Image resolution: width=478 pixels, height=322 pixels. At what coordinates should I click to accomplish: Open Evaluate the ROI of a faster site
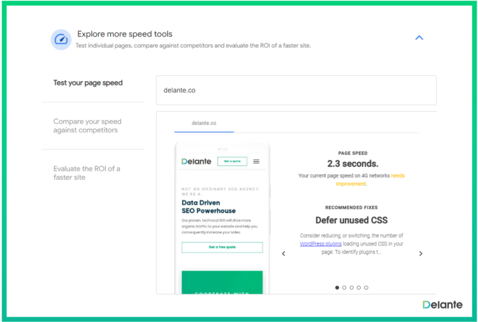pos(87,173)
